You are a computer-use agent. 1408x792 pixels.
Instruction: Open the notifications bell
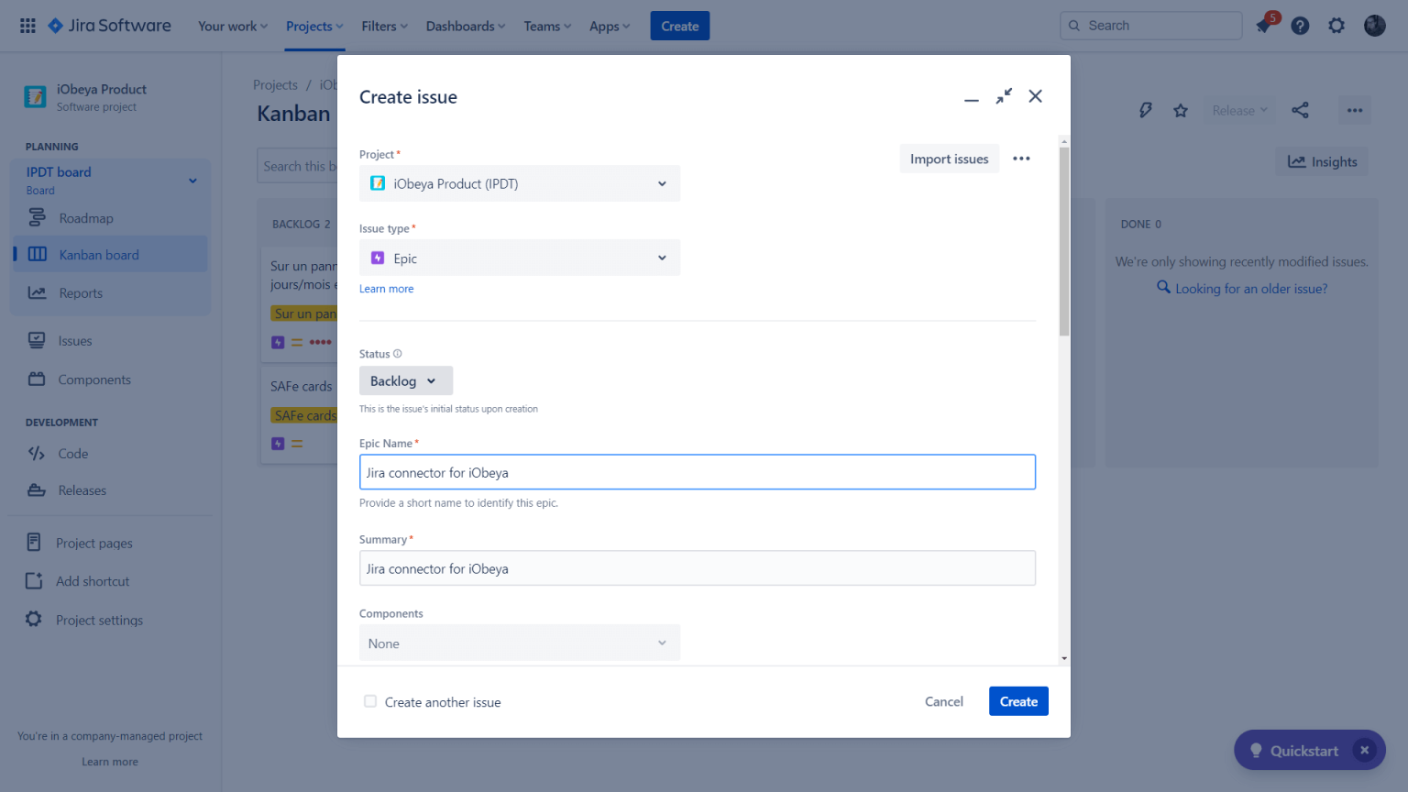(1264, 26)
